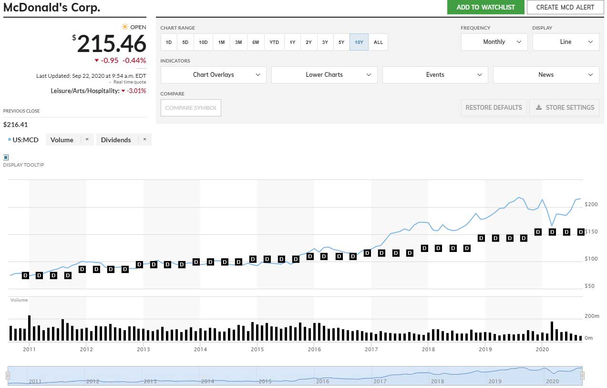Click the -0.44% price change value

click(x=134, y=61)
